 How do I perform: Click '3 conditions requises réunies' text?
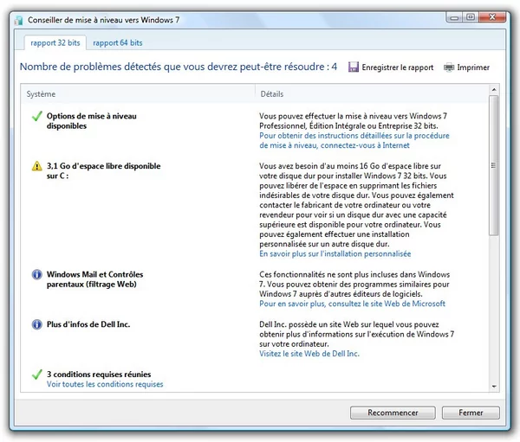click(x=99, y=375)
